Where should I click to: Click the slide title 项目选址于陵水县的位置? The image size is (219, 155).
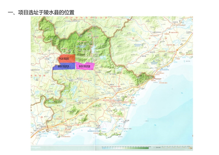[46, 13]
